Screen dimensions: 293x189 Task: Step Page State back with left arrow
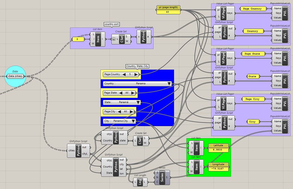pos(121,93)
